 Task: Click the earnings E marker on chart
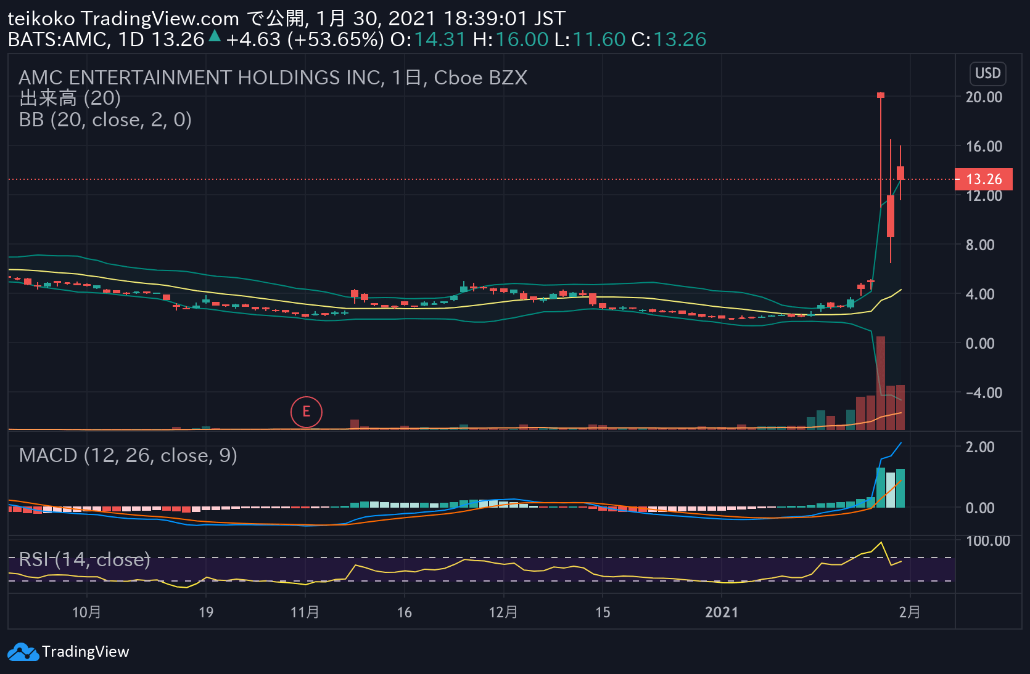click(x=306, y=412)
